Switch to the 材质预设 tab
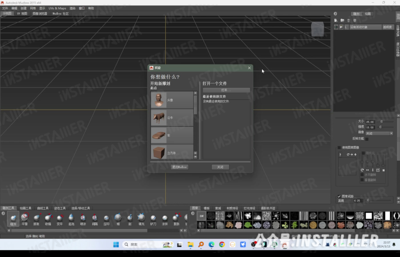Screen dimensions: 400x257 [232, 208]
